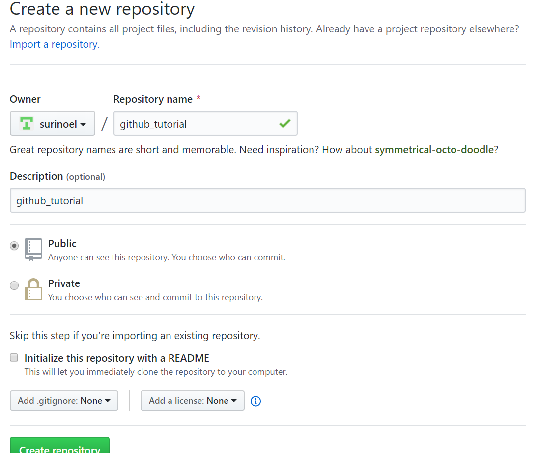Use the symmetrical-octo-doodle name suggestion
The height and width of the screenshot is (453, 538).
click(x=434, y=150)
